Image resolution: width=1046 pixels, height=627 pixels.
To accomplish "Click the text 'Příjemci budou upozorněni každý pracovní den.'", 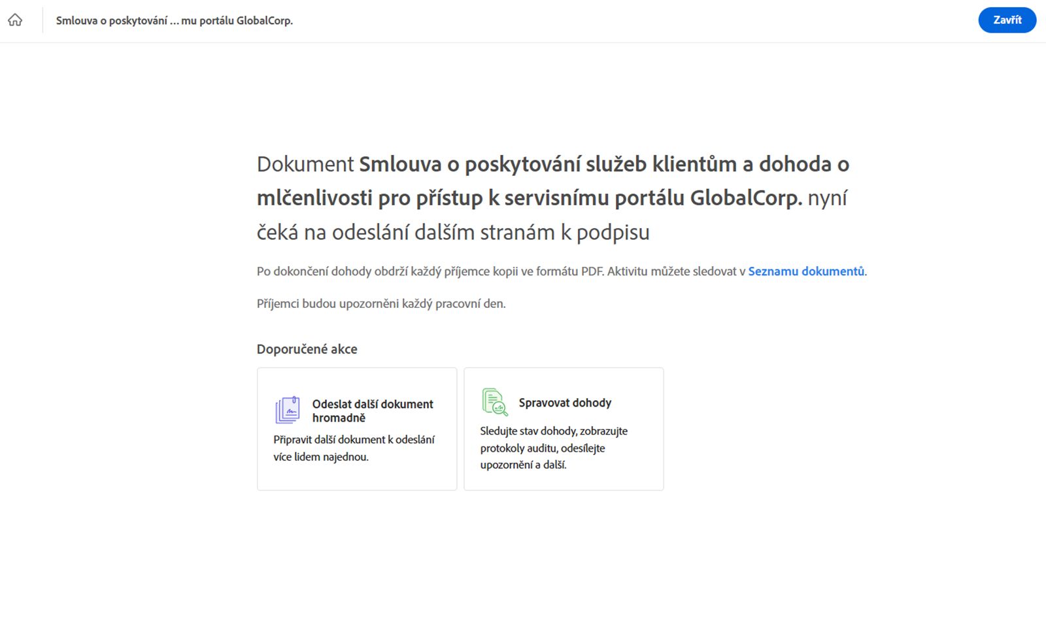I will [381, 303].
